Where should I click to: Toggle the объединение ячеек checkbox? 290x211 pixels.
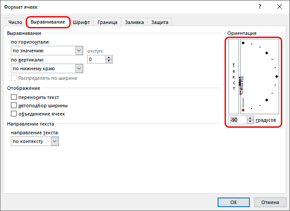point(14,114)
